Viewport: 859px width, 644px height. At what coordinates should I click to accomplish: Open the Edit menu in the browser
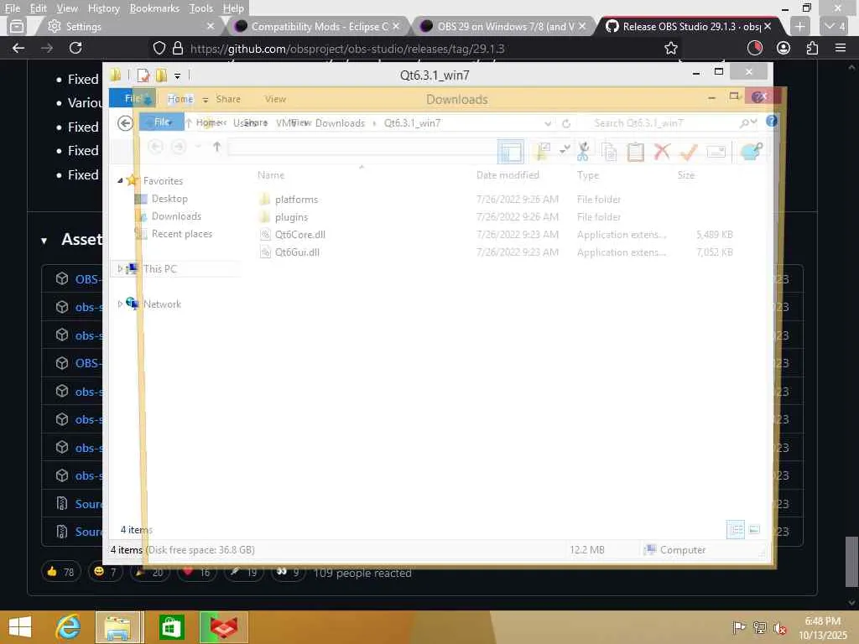click(38, 8)
